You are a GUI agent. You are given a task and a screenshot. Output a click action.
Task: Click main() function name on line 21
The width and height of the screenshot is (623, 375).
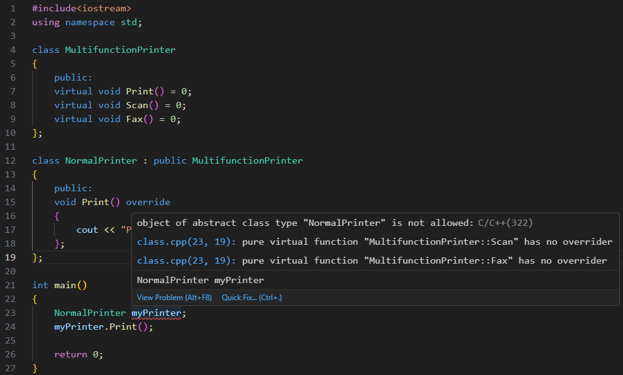coord(70,285)
